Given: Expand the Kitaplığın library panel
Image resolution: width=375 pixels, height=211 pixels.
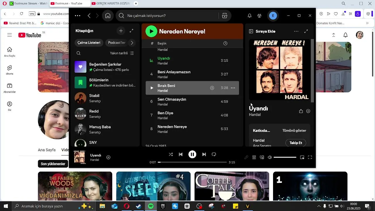Looking at the screenshot, I should [132, 31].
